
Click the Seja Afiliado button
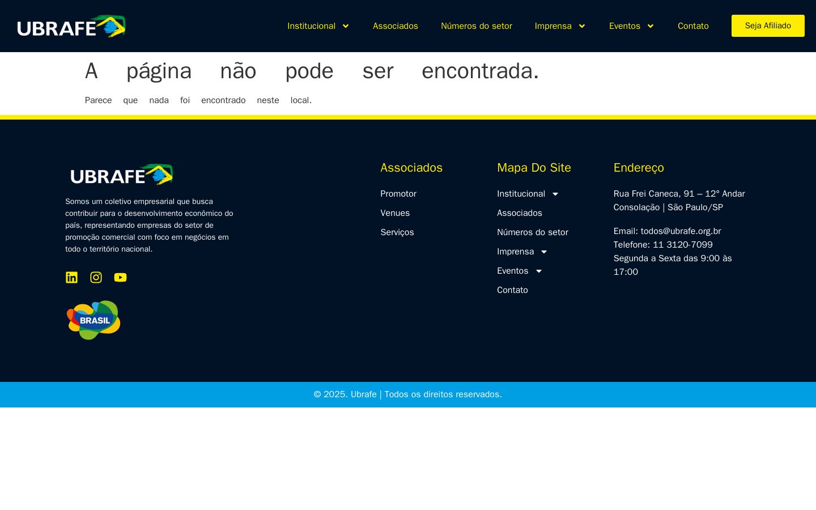coord(768,25)
